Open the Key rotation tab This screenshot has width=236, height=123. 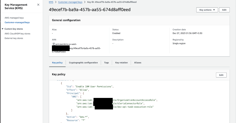(122, 63)
